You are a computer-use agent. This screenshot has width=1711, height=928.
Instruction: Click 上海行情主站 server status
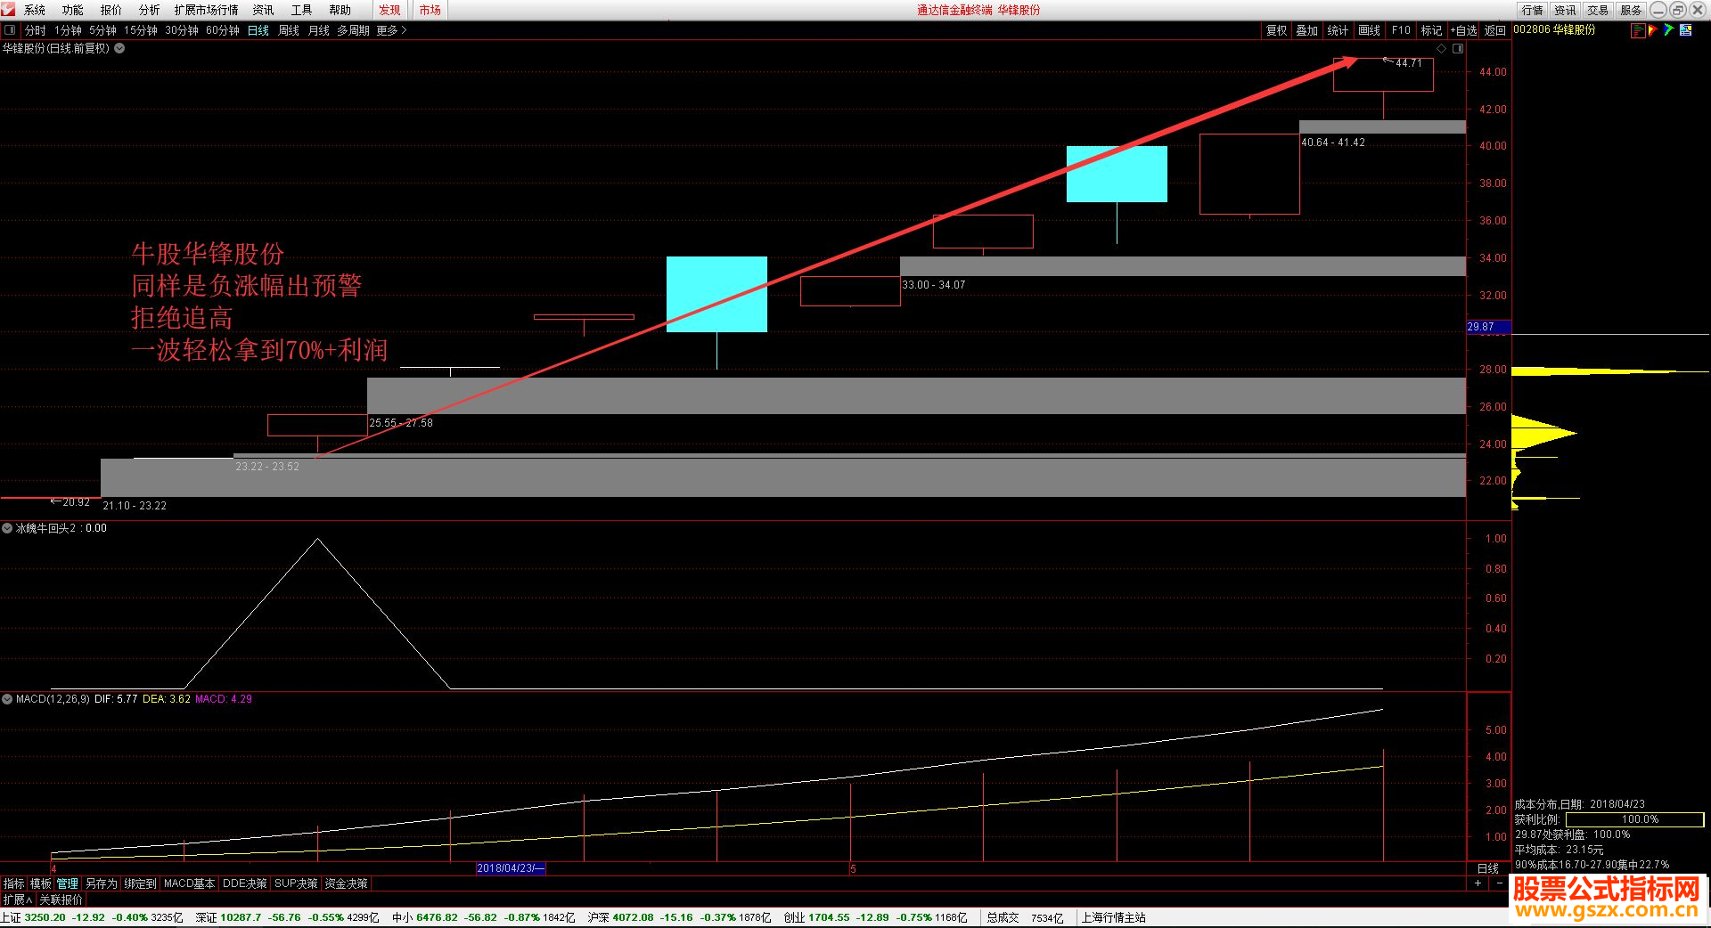pos(1114,917)
